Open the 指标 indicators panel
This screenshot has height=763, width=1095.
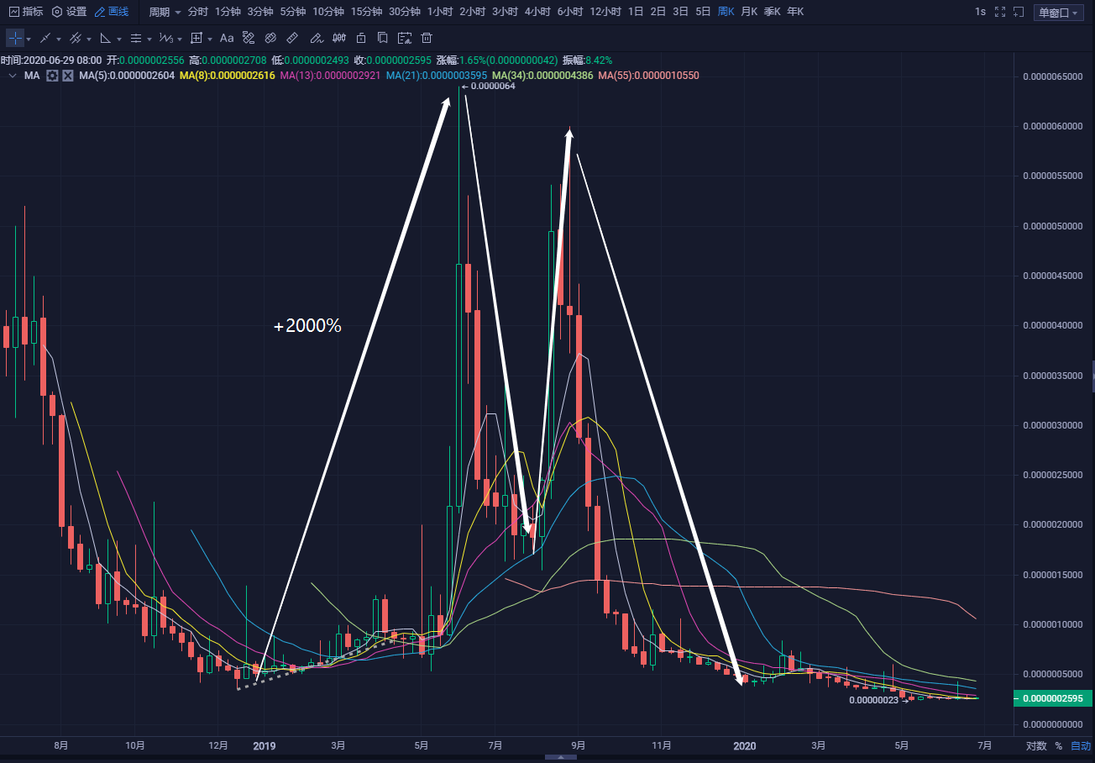[26, 12]
